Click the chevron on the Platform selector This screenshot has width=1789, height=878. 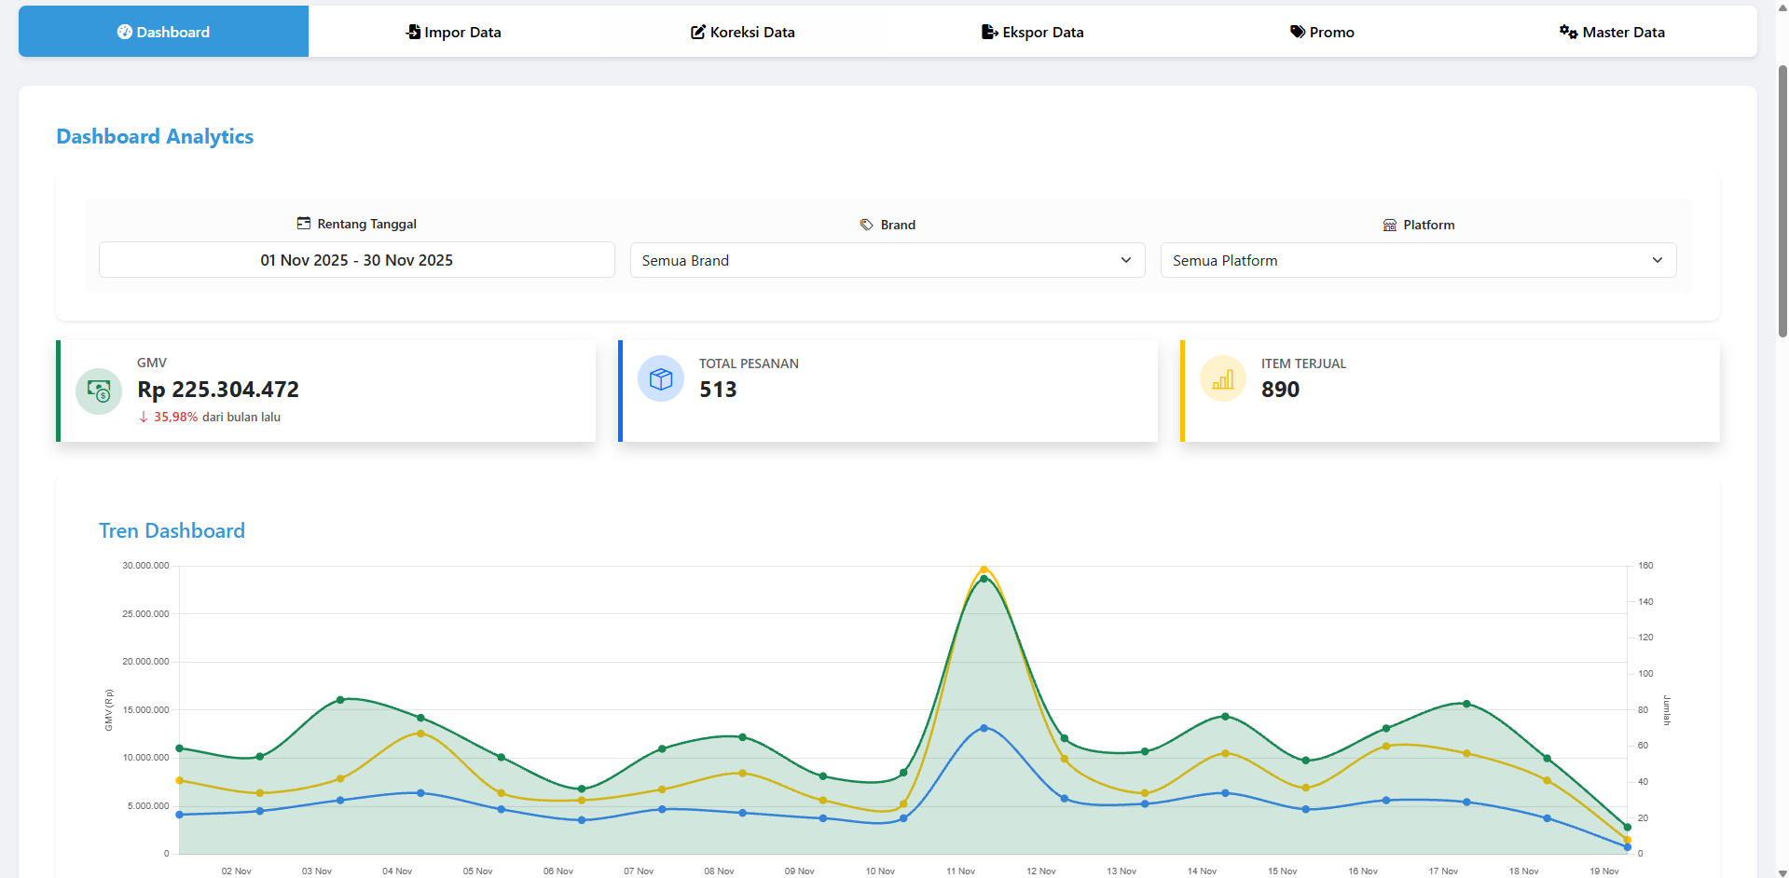1658,260
